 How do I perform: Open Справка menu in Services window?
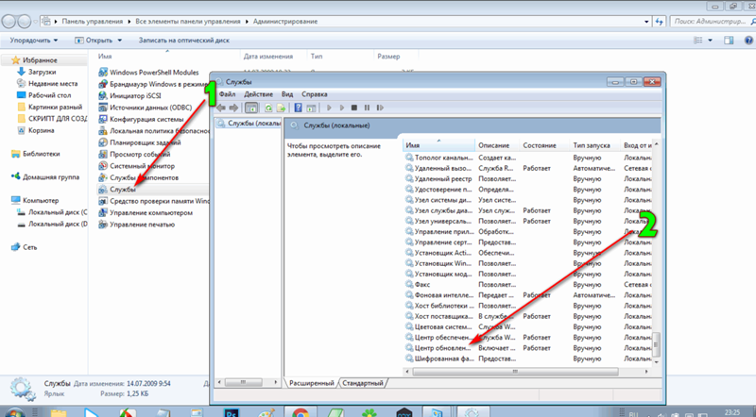[x=315, y=94]
